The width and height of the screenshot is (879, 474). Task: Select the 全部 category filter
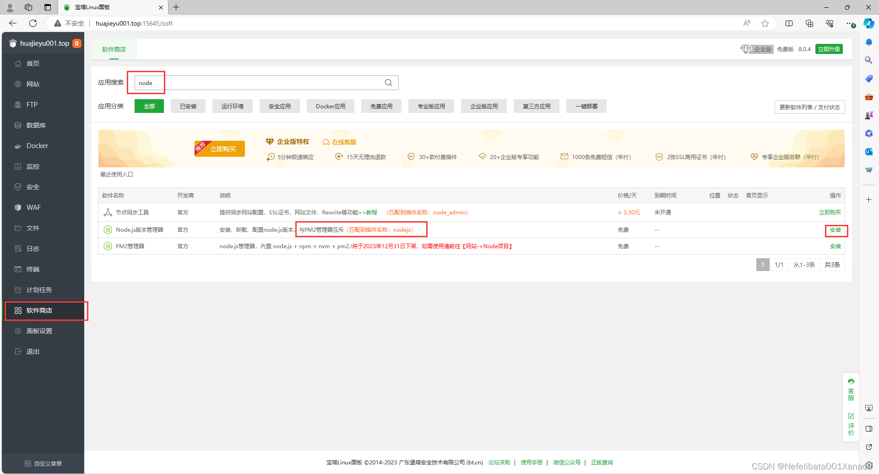149,106
